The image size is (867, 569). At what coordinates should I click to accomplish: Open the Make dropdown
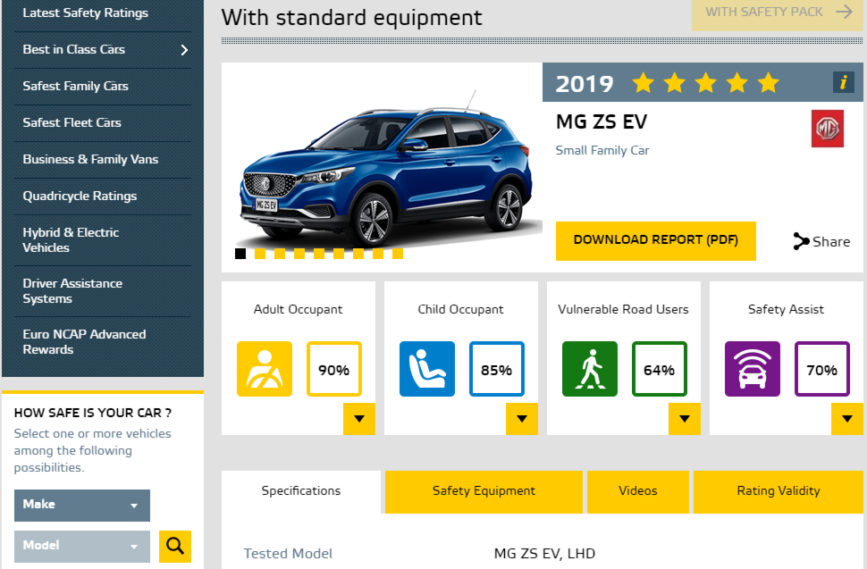click(82, 505)
